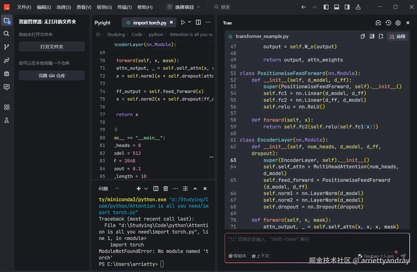Toggle the secondary side bar visibility

347,7
